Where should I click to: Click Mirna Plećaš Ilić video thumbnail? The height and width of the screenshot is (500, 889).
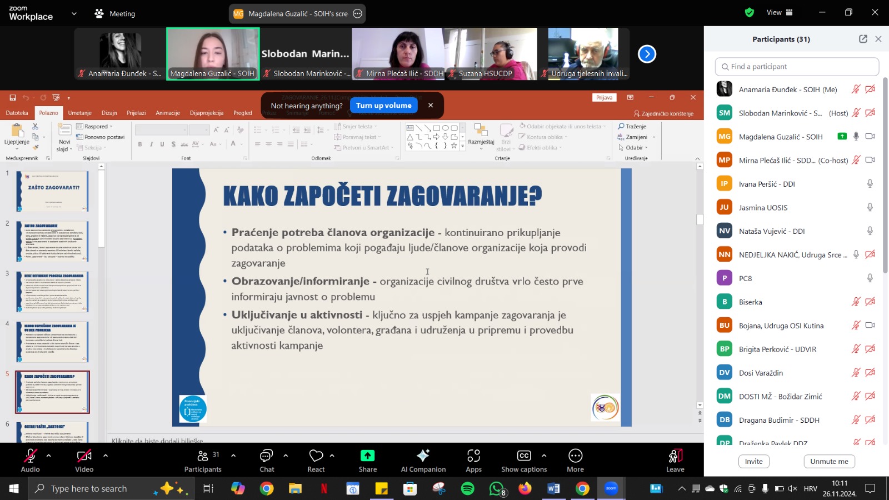point(398,54)
